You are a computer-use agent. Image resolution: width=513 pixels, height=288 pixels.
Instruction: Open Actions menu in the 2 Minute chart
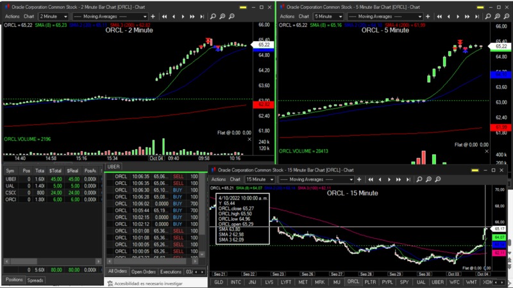pos(11,16)
